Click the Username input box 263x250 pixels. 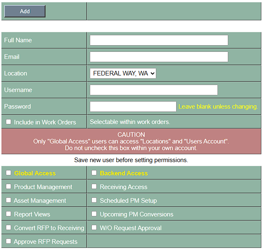pyautogui.click(x=153, y=90)
